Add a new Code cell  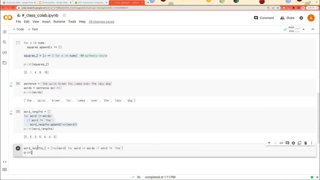[18, 29]
